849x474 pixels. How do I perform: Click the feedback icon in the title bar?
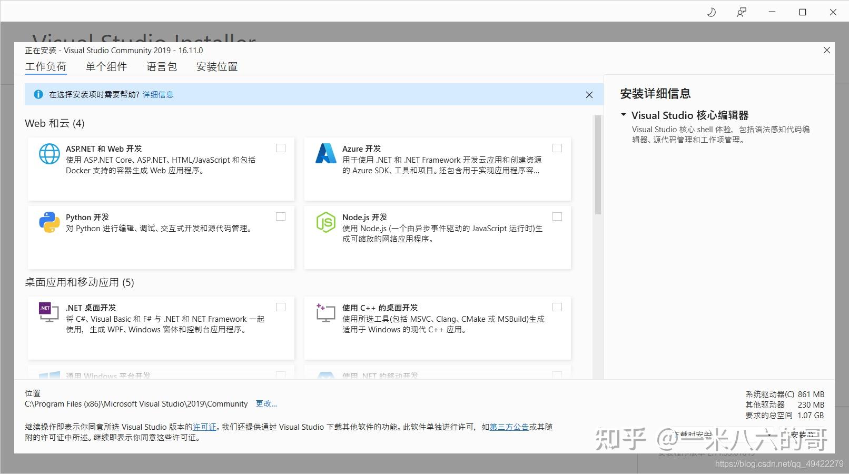pos(742,11)
